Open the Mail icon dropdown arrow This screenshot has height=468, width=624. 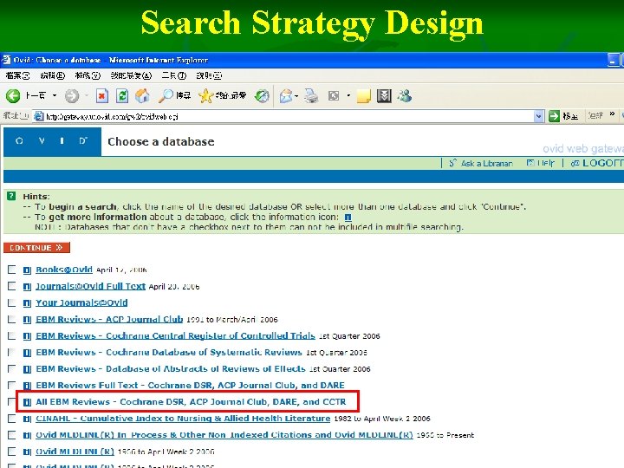[x=296, y=96]
